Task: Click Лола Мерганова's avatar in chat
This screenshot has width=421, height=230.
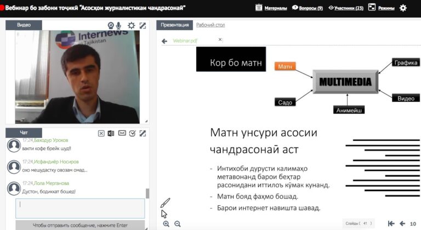Action: [x=14, y=188]
